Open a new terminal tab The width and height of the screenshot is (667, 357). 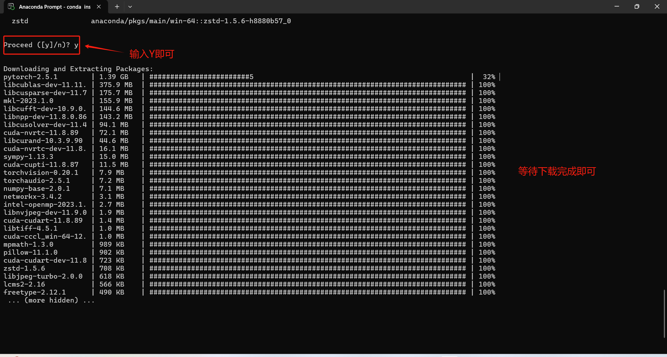pos(117,7)
